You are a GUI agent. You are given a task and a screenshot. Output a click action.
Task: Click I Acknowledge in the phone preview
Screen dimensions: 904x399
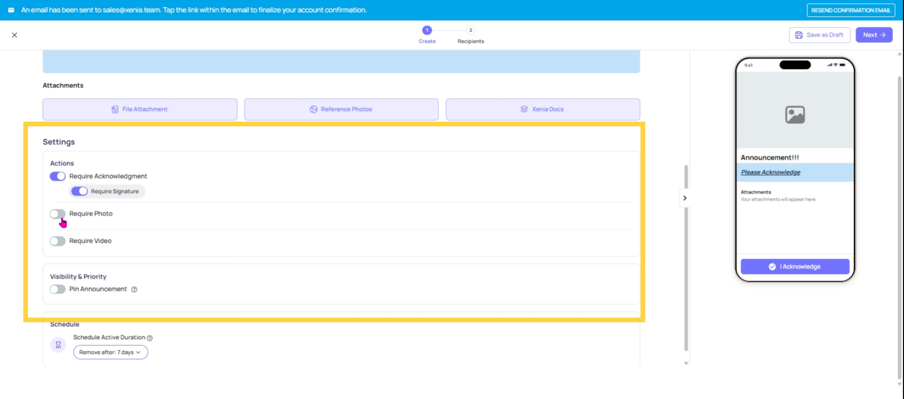click(x=795, y=267)
